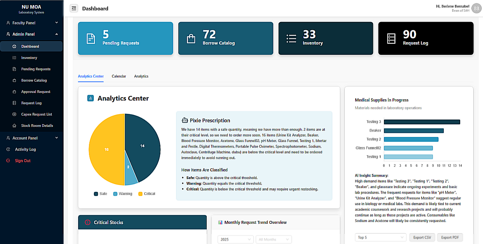This screenshot has width=483, height=244.
Task: Toggle the Warning legend item on pie chart
Action: (x=123, y=194)
